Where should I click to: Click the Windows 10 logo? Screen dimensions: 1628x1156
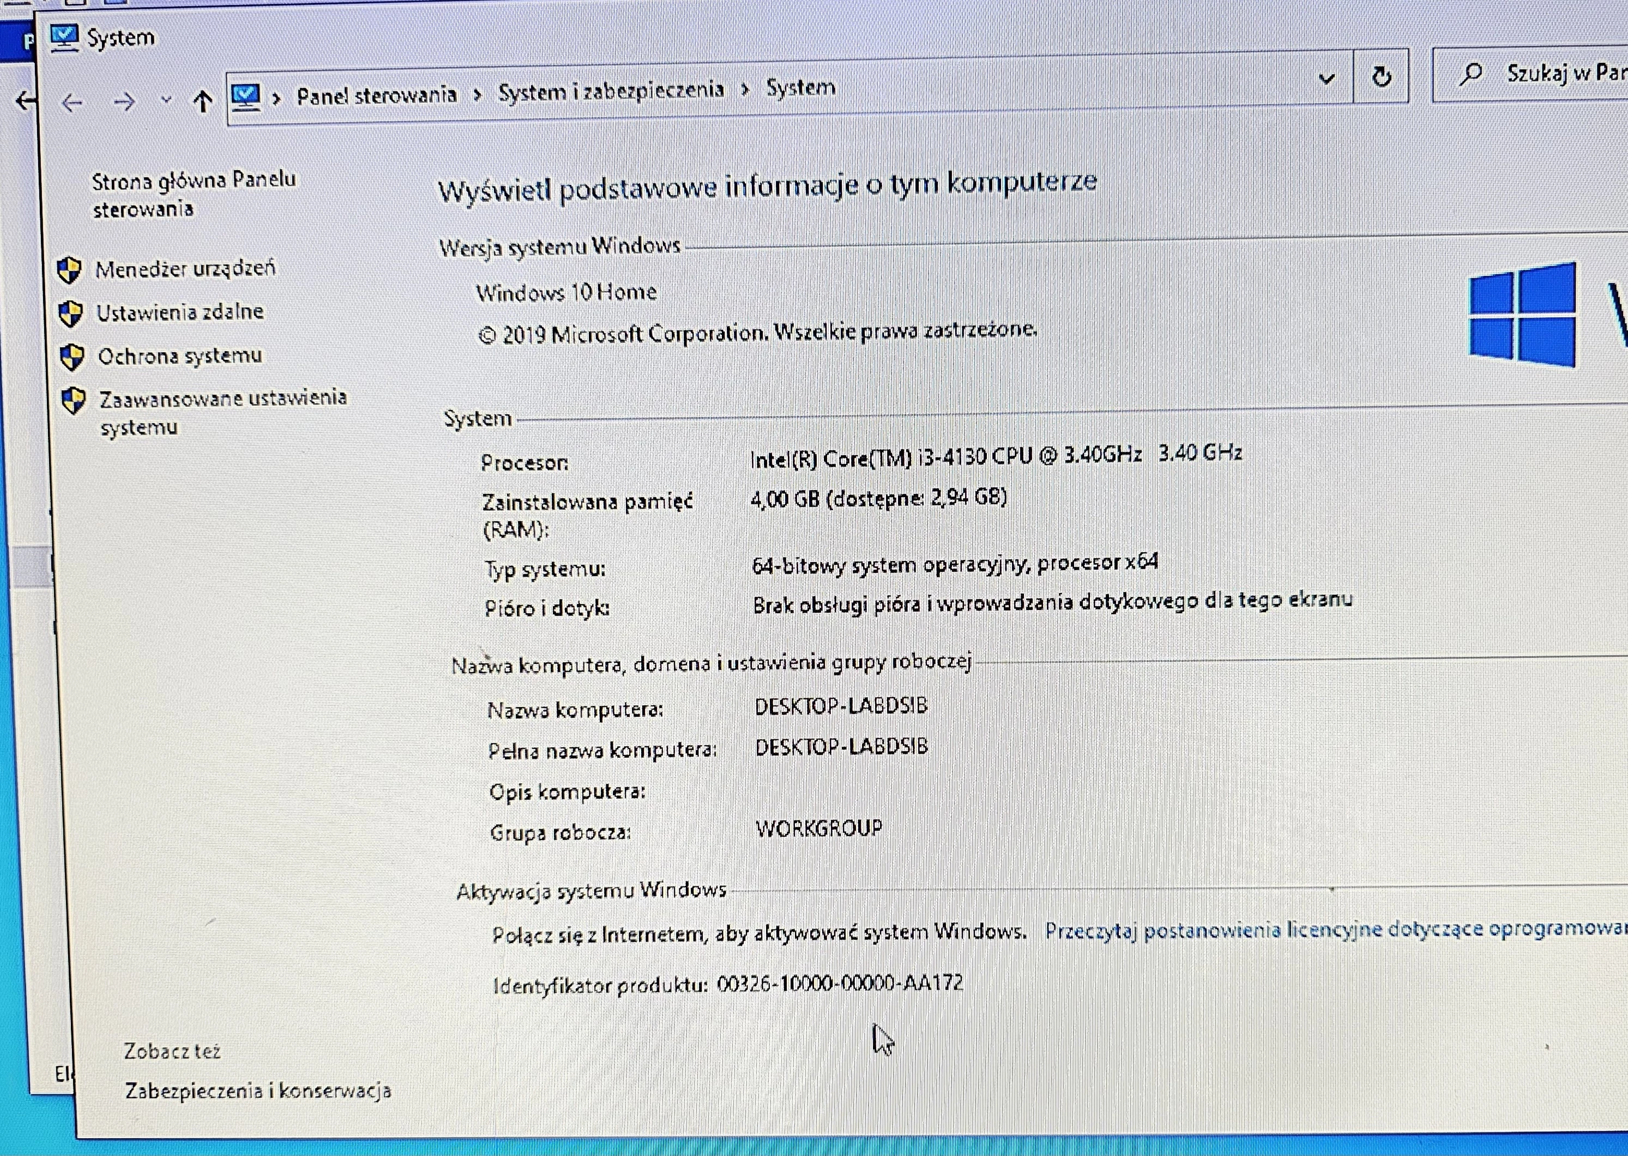tap(1523, 314)
